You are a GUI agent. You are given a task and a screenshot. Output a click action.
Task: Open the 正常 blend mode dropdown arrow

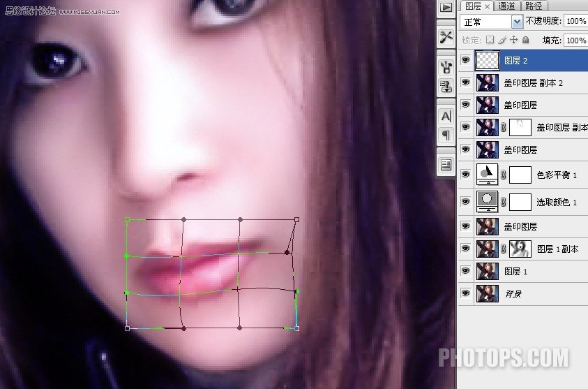point(517,22)
